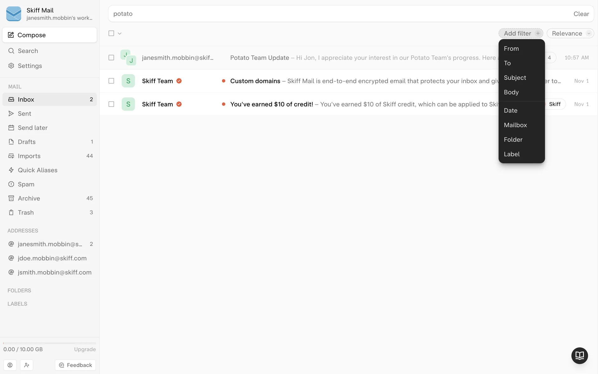
Task: Toggle the Add filter dropdown
Action: [x=521, y=33]
